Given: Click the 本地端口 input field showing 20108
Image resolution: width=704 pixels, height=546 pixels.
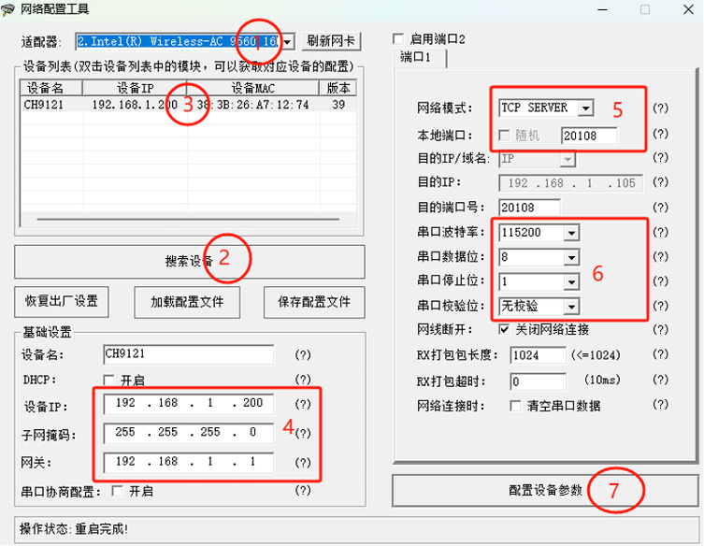Looking at the screenshot, I should click(x=588, y=136).
